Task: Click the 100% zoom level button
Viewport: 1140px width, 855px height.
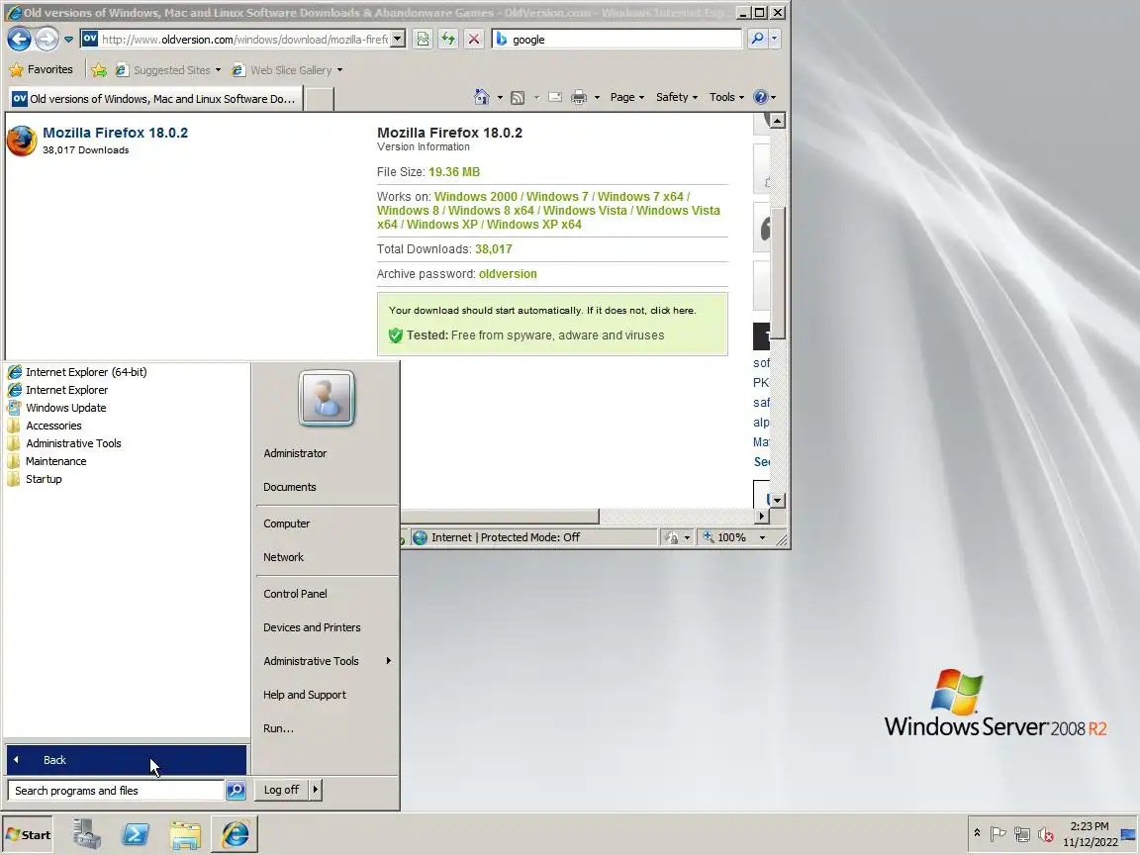Action: point(724,537)
